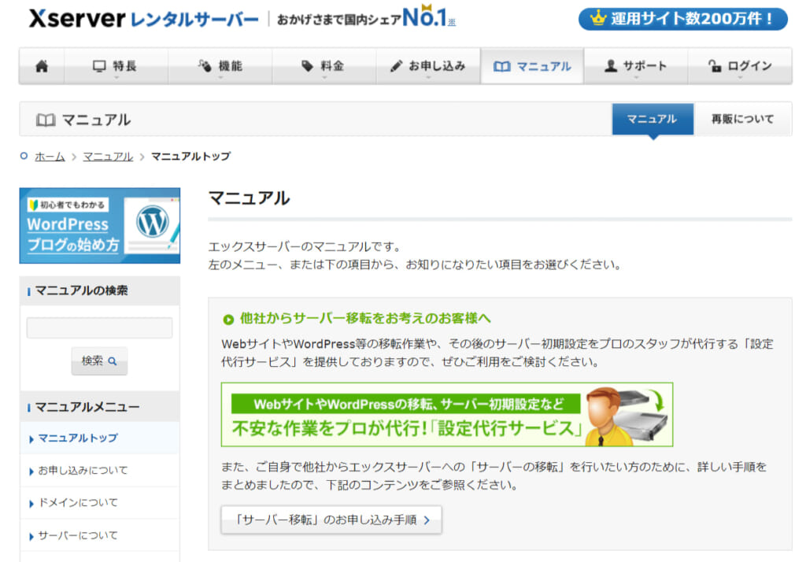Open the WordPress blog beginner banner
The image size is (806, 562).
100,225
